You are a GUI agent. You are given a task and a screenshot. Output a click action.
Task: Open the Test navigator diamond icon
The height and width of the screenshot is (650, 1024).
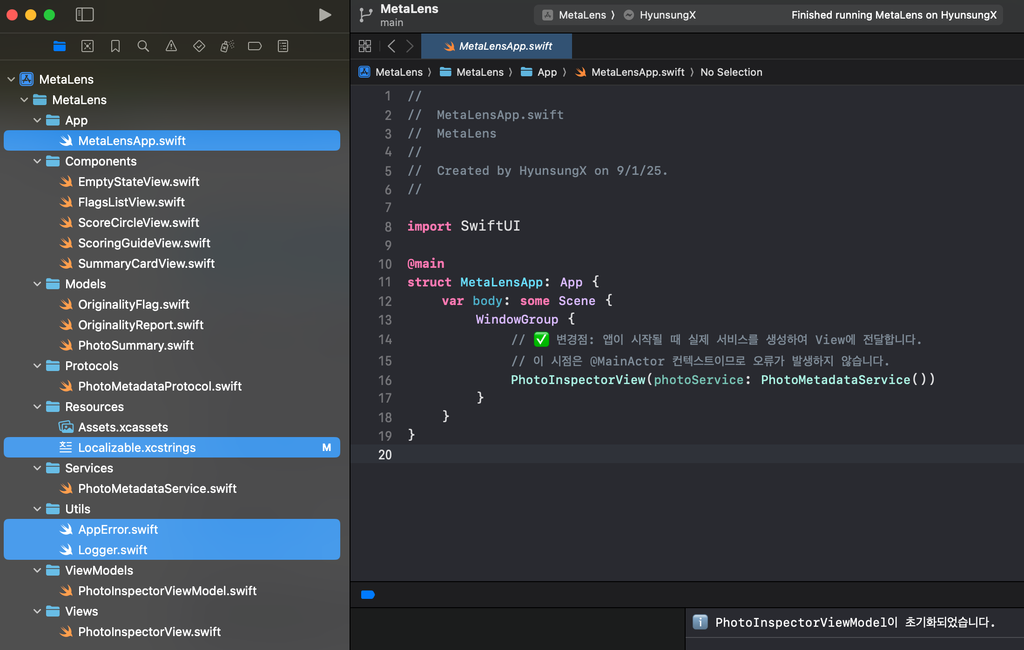point(199,46)
